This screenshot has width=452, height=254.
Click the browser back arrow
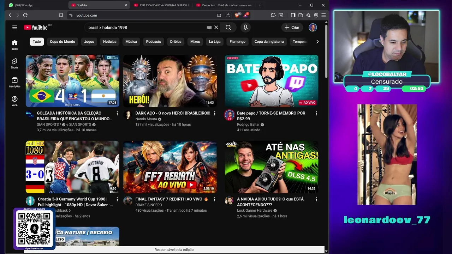click(x=10, y=15)
